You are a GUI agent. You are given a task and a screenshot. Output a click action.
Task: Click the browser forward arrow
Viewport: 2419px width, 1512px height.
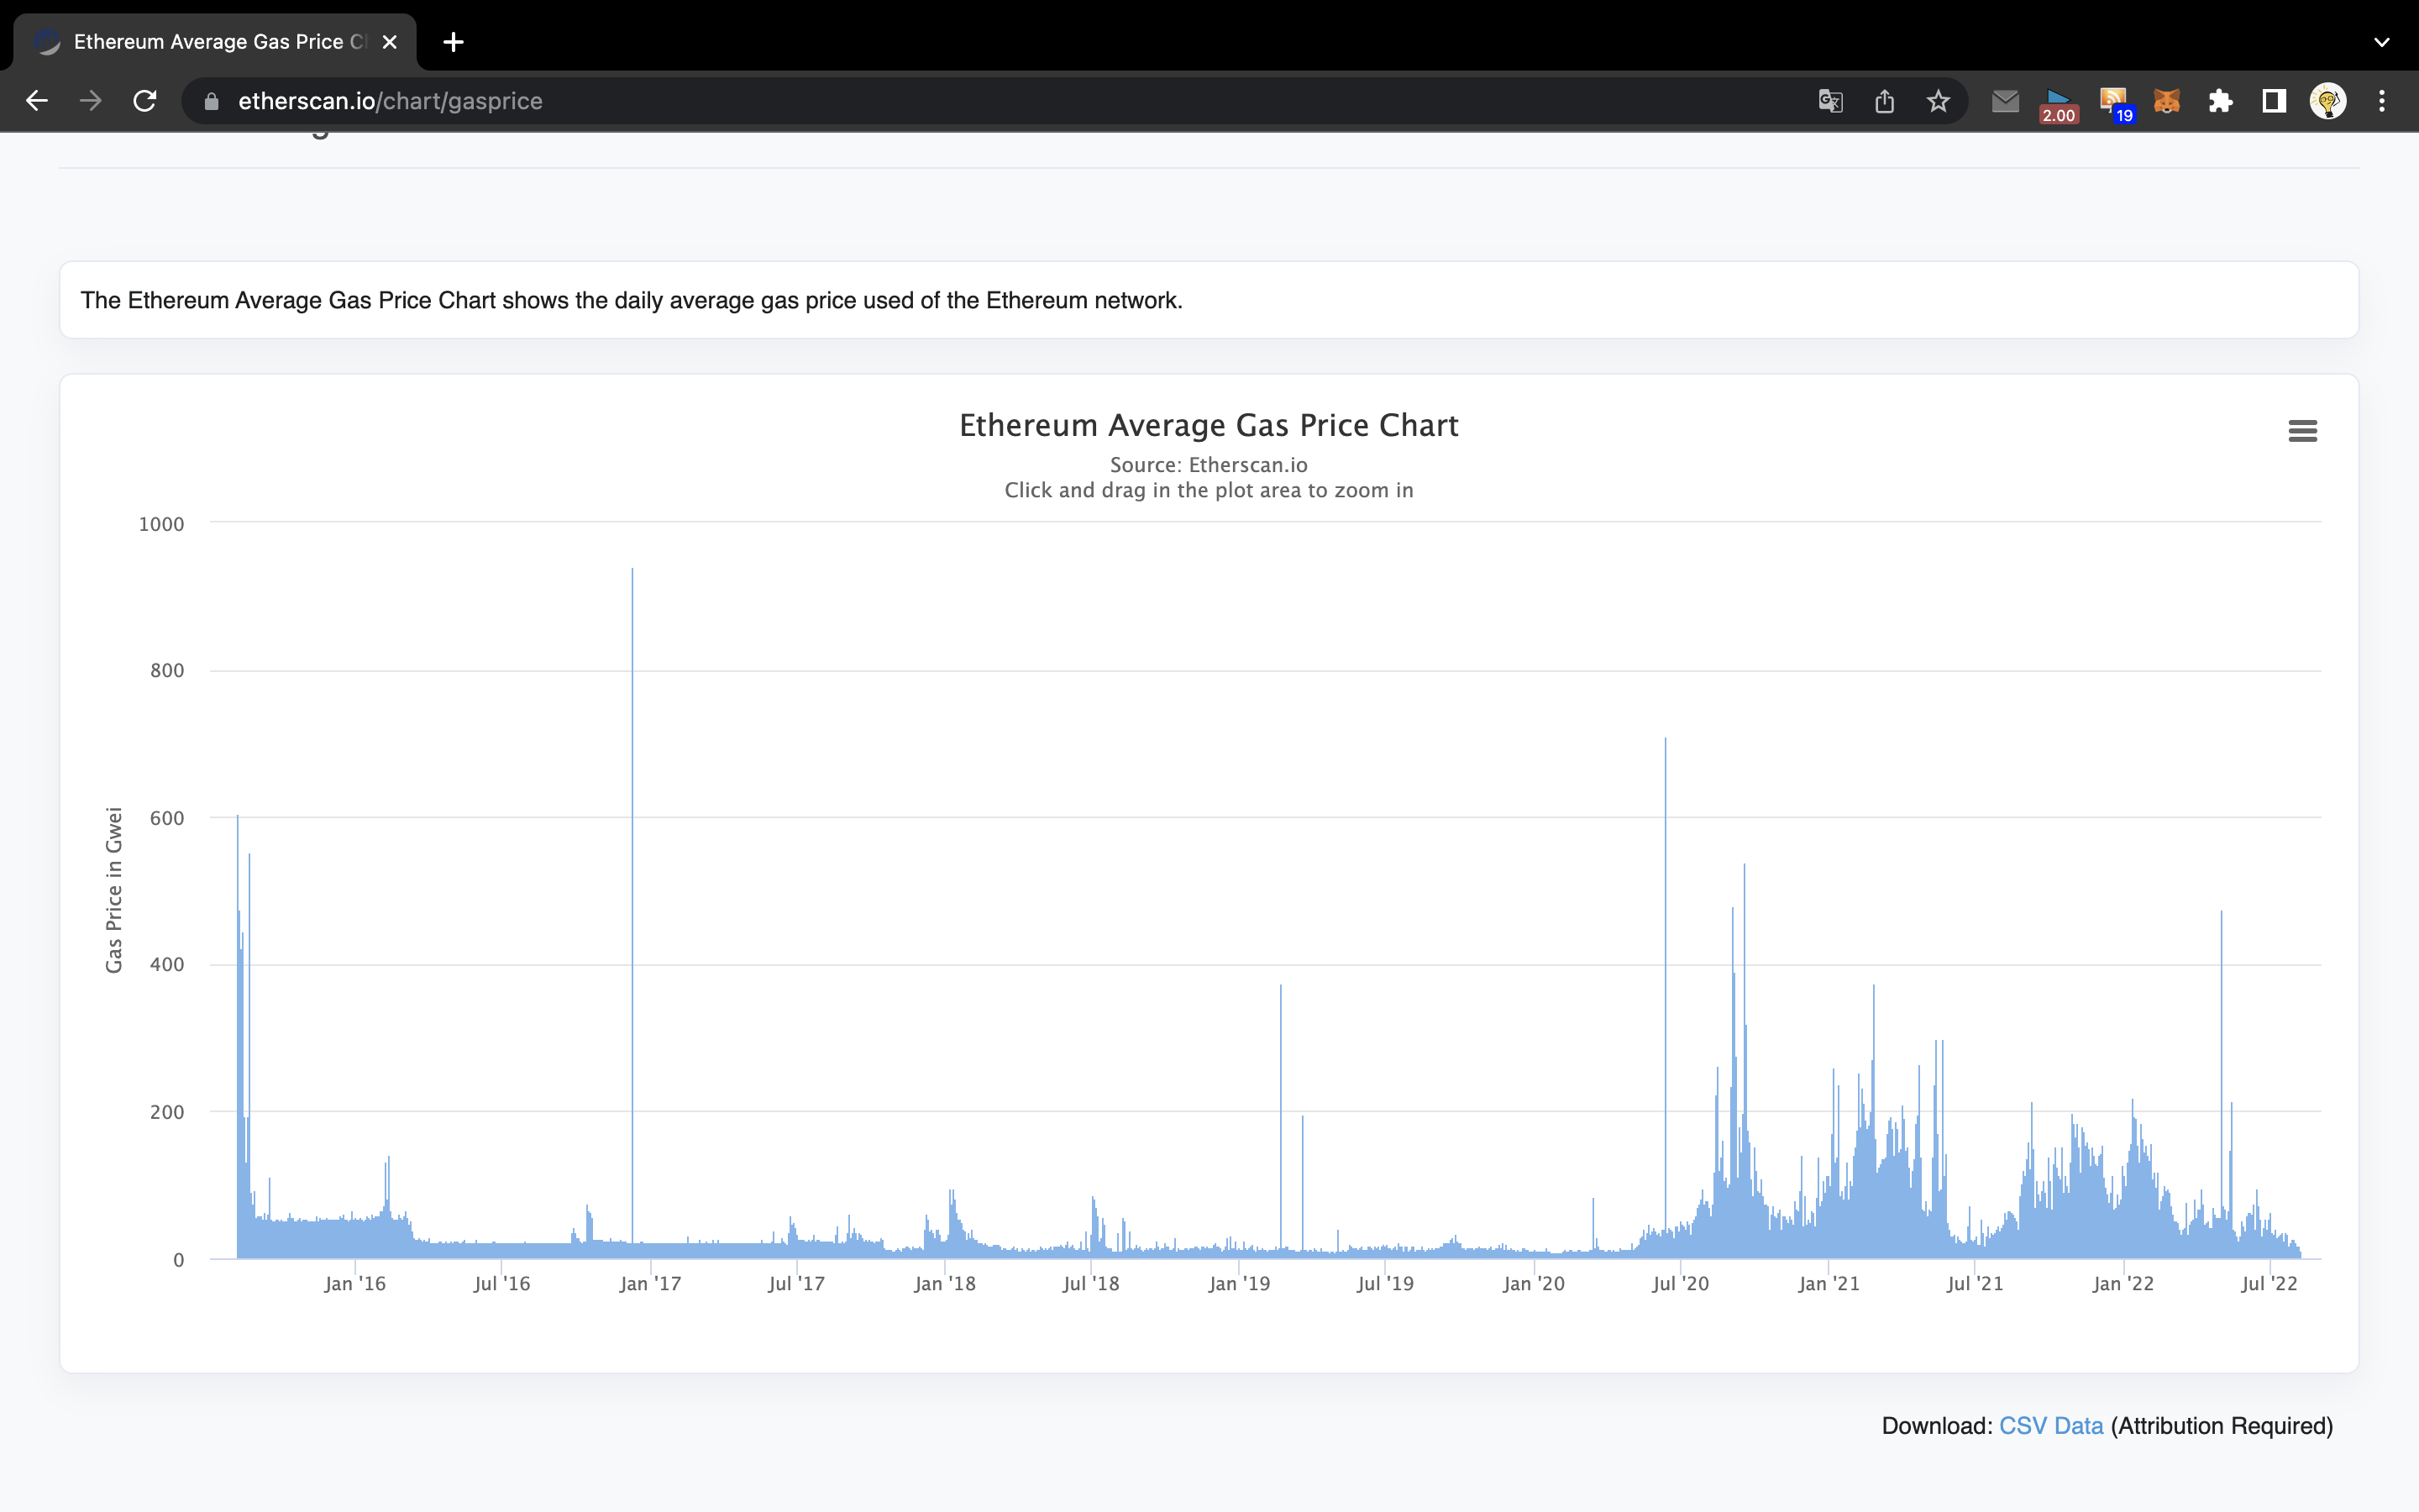pyautogui.click(x=91, y=101)
